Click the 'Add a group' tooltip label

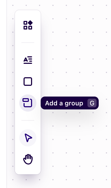[64, 103]
